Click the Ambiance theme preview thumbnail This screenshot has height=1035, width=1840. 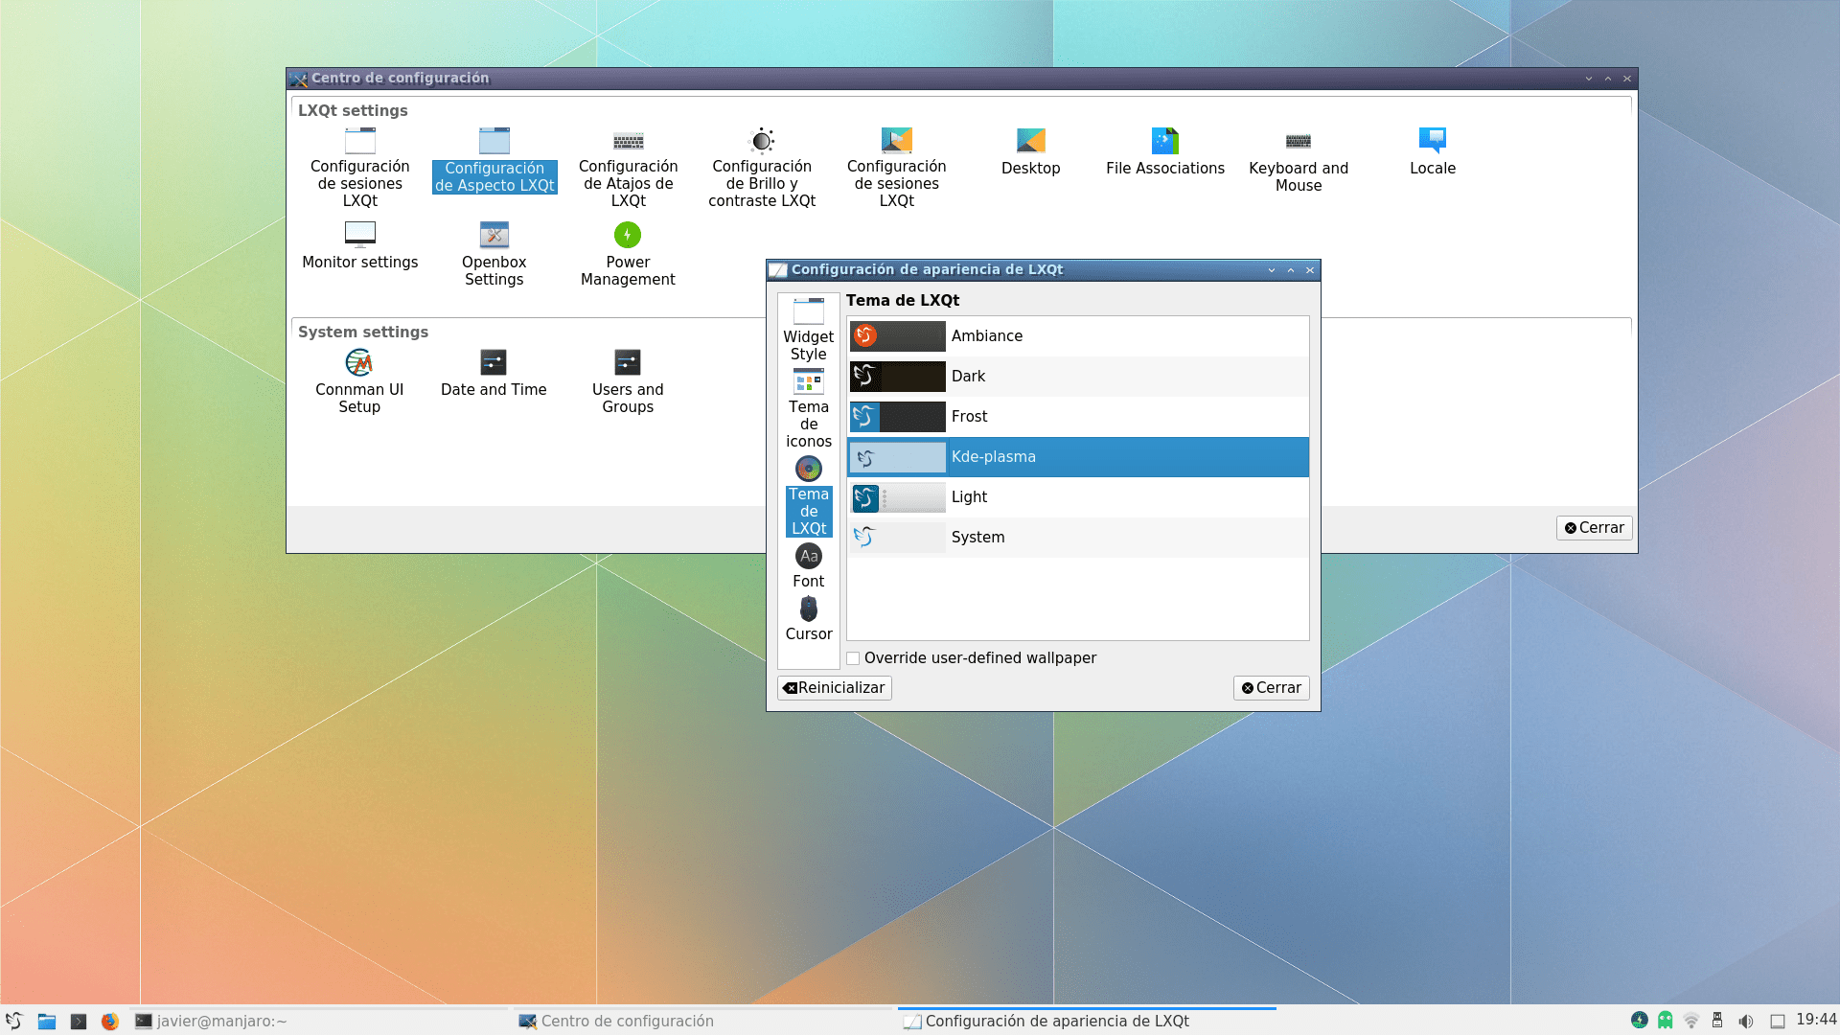coord(898,336)
